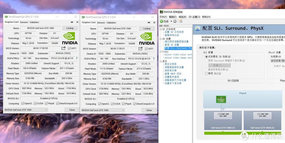Image resolution: width=285 pixels, height=143 pixels.
Task: Click the NVIDIA control panel title bar icon
Action: tap(161, 12)
